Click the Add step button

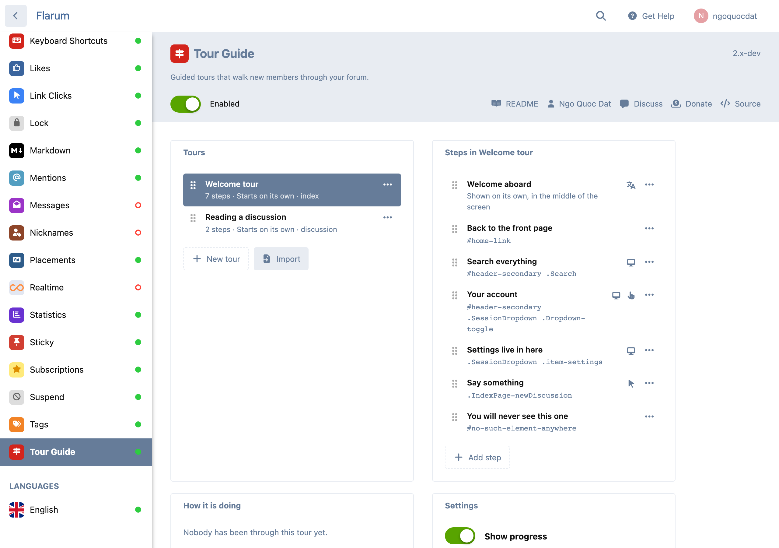[x=477, y=457]
